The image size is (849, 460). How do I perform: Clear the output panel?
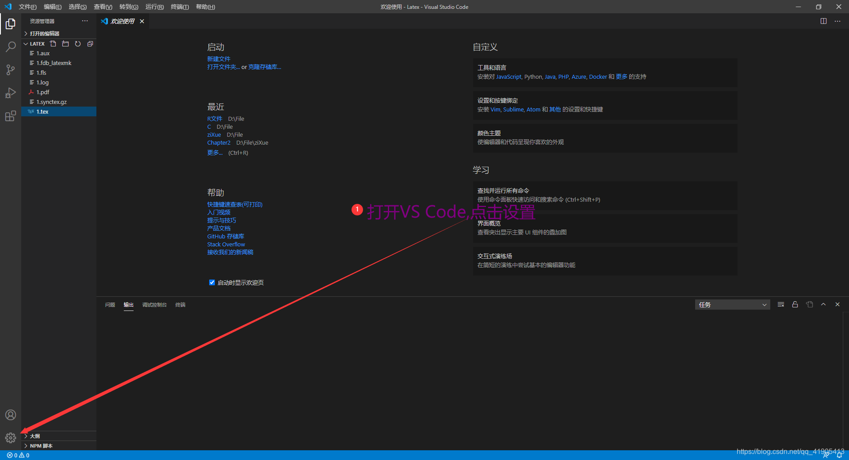781,304
